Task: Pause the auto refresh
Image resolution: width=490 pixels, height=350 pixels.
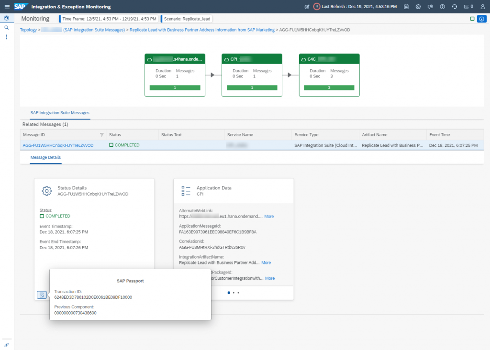Action: 317,7
